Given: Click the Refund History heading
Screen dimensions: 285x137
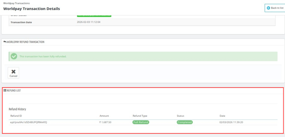Looking at the screenshot, I should point(17,109).
